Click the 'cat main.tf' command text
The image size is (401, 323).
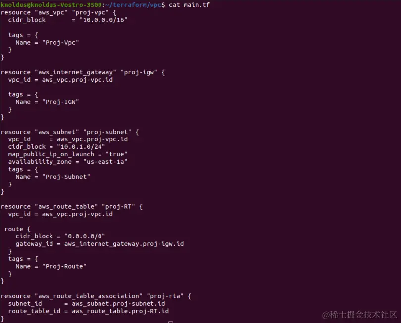189,5
